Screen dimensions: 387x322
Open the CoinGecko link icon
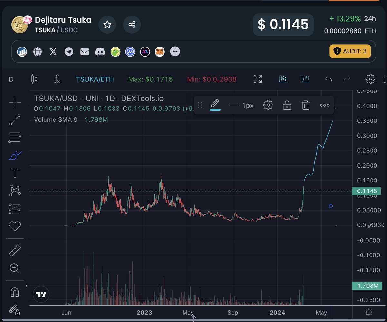point(115,51)
